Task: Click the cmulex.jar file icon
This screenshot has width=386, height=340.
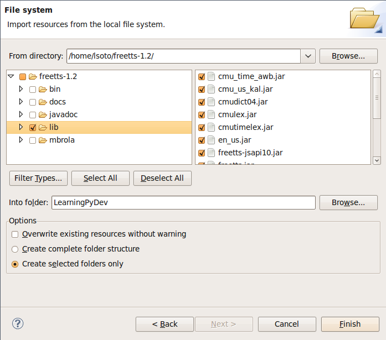Action: [x=211, y=114]
